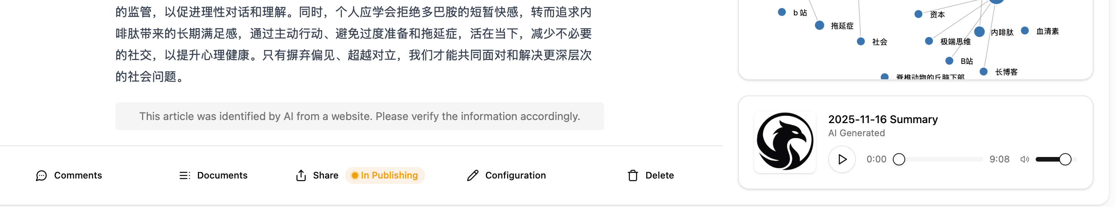Open the Comments section

(x=78, y=175)
